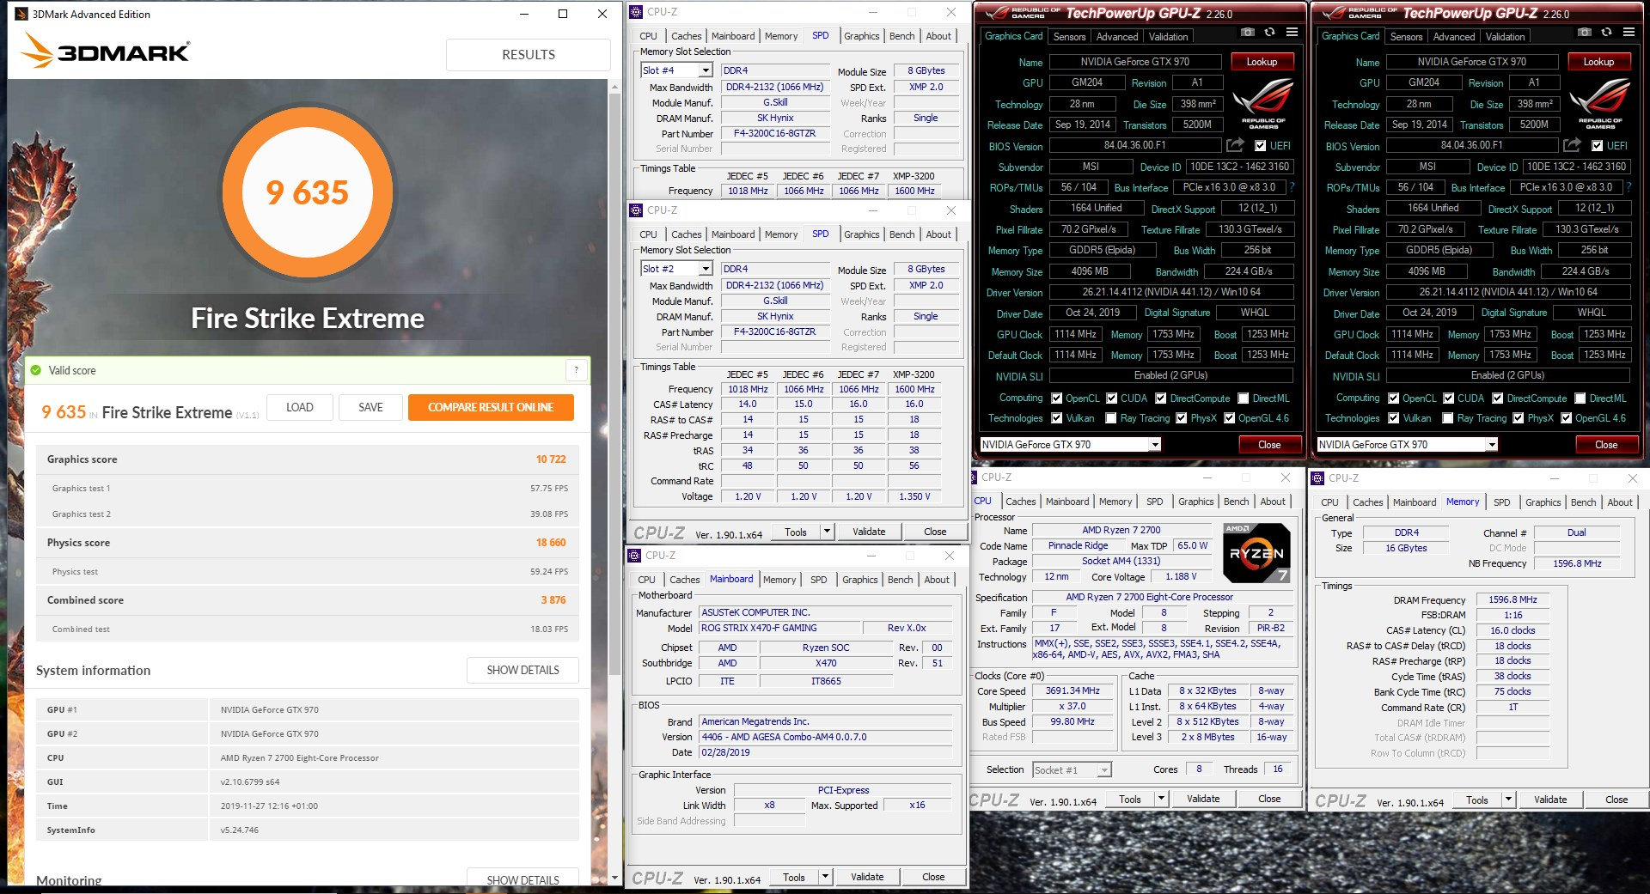Switch to Sensors tab in left GPU-Z window

click(1069, 37)
